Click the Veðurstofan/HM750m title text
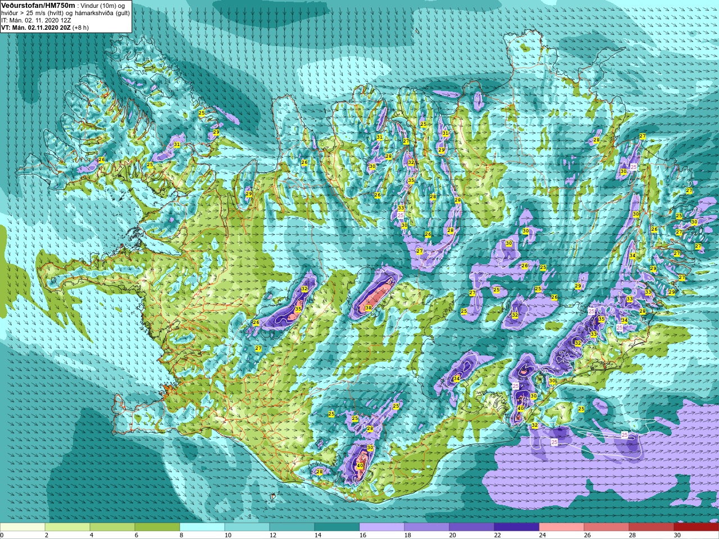This screenshot has width=719, height=539. (x=38, y=5)
